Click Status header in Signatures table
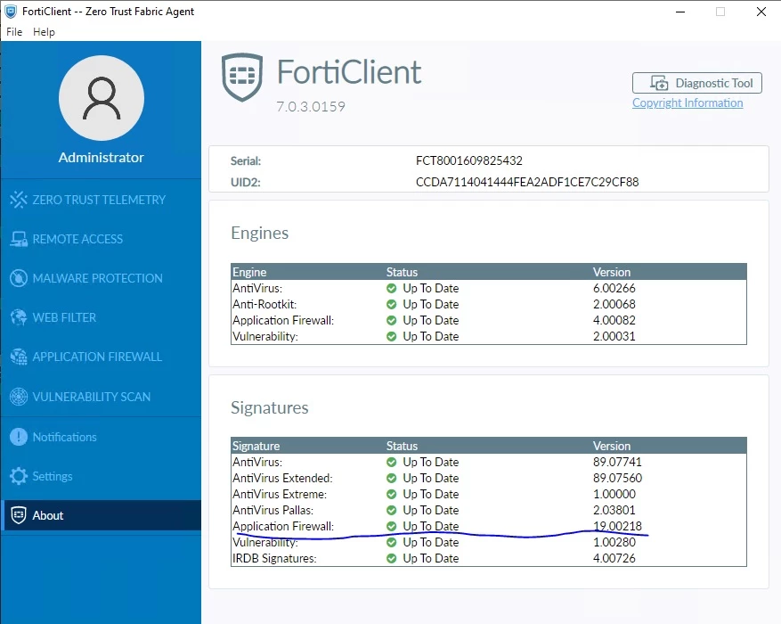Image resolution: width=781 pixels, height=624 pixels. click(x=402, y=446)
